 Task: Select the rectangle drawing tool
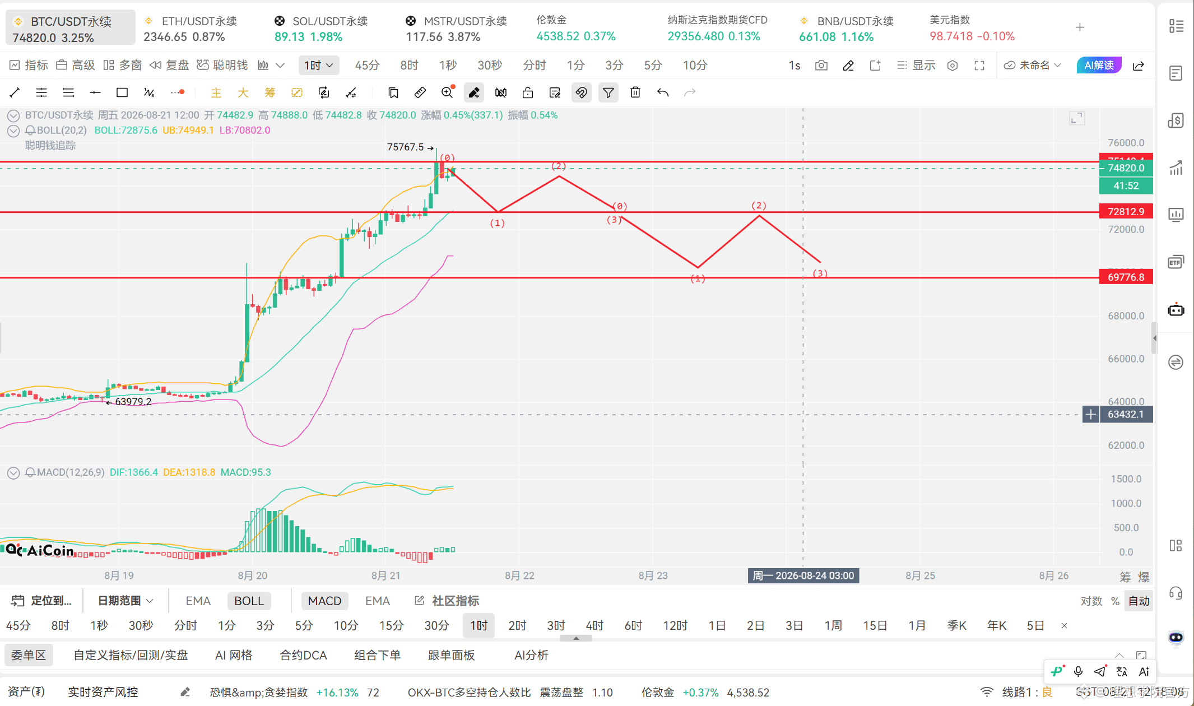pyautogui.click(x=122, y=93)
